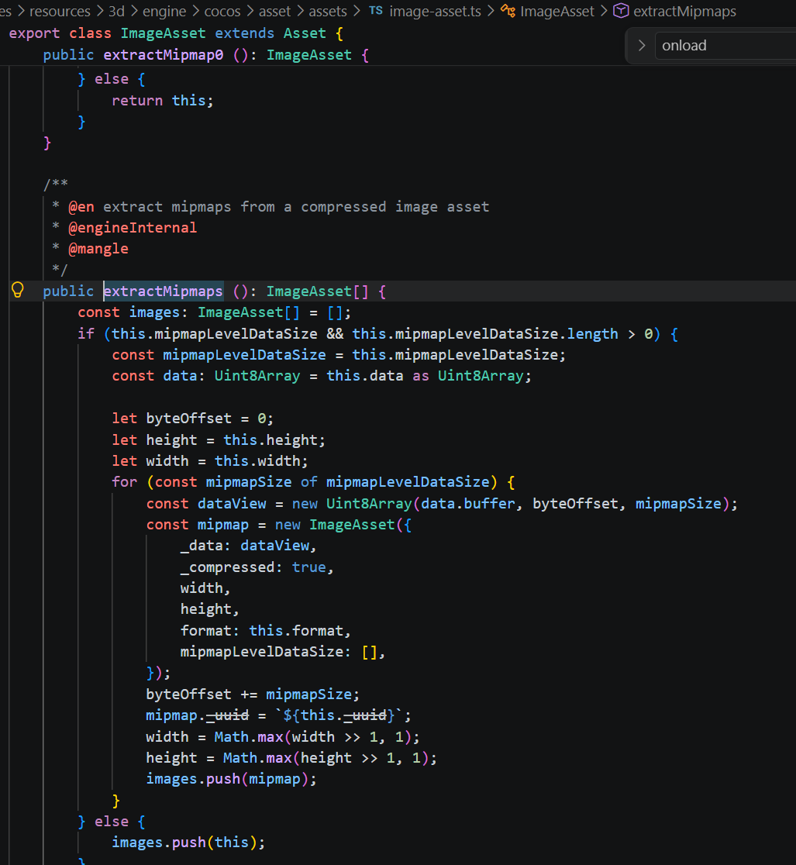This screenshot has height=865, width=796.
Task: Open the "assets" breadcrumb folder
Action: coord(328,11)
